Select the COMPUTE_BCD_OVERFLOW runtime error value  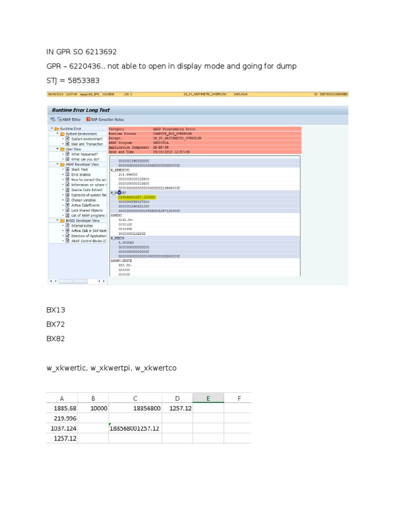172,133
